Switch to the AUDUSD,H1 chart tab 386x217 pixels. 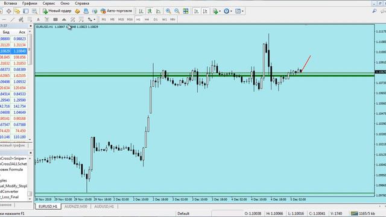tap(104, 206)
